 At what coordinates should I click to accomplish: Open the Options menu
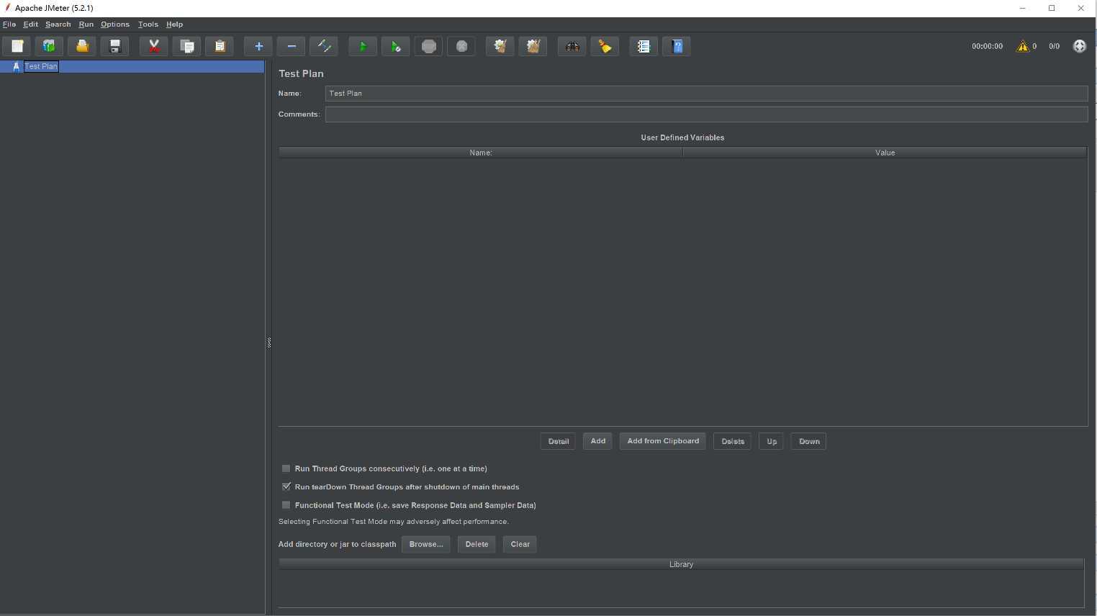coord(115,24)
